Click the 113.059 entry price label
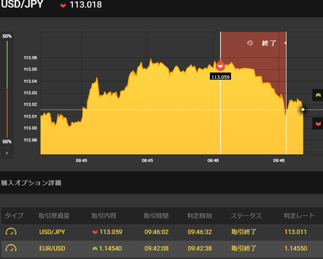The width and height of the screenshot is (323, 259). tap(221, 77)
